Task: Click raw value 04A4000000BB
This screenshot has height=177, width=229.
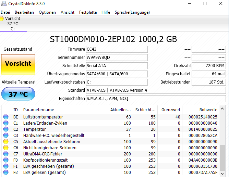Action: coord(203,160)
